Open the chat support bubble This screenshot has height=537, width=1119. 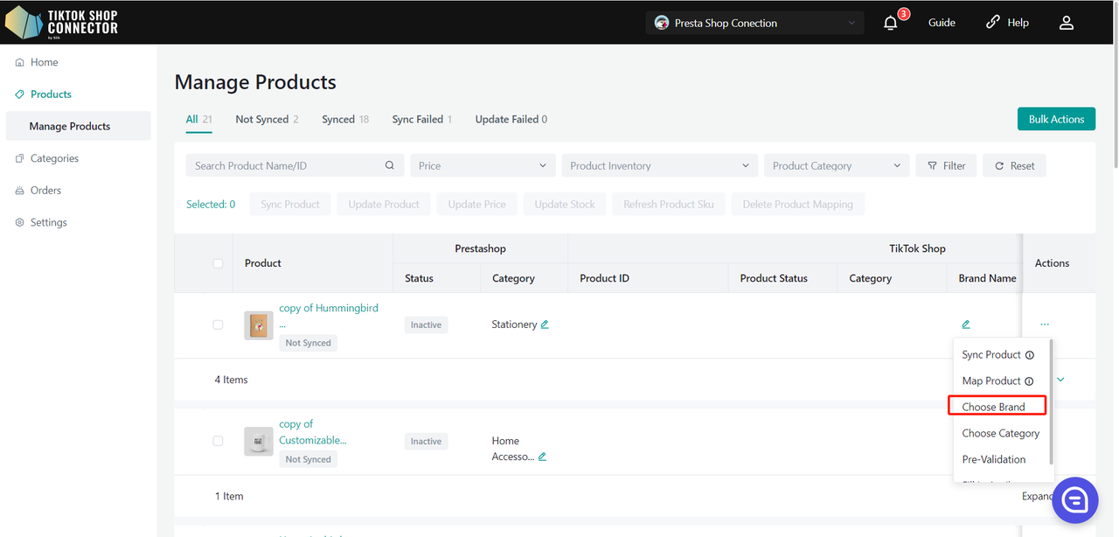click(1074, 499)
